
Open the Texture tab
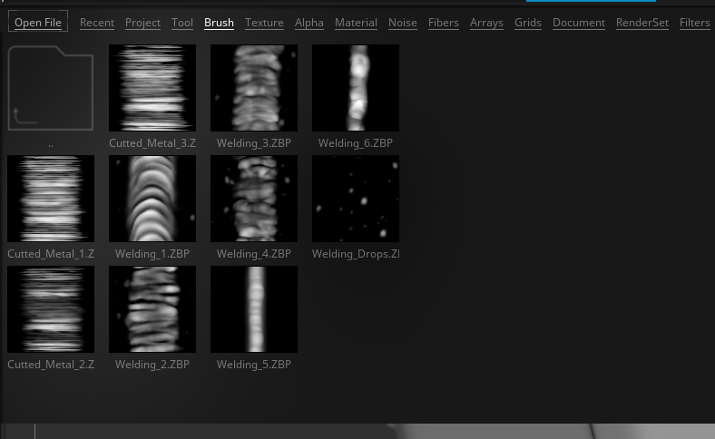pyautogui.click(x=264, y=23)
